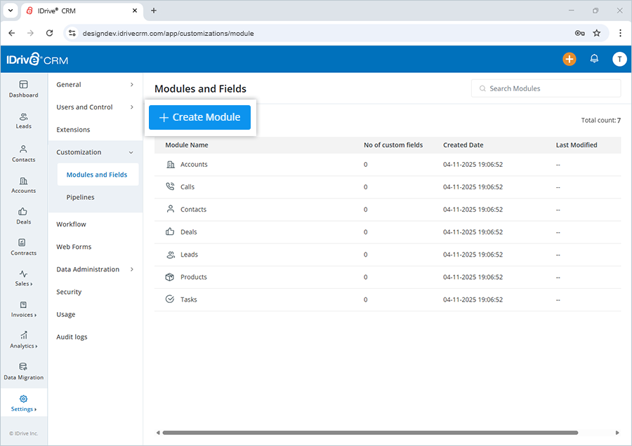Image resolution: width=632 pixels, height=446 pixels.
Task: Open the Invoices section
Action: coord(23,311)
